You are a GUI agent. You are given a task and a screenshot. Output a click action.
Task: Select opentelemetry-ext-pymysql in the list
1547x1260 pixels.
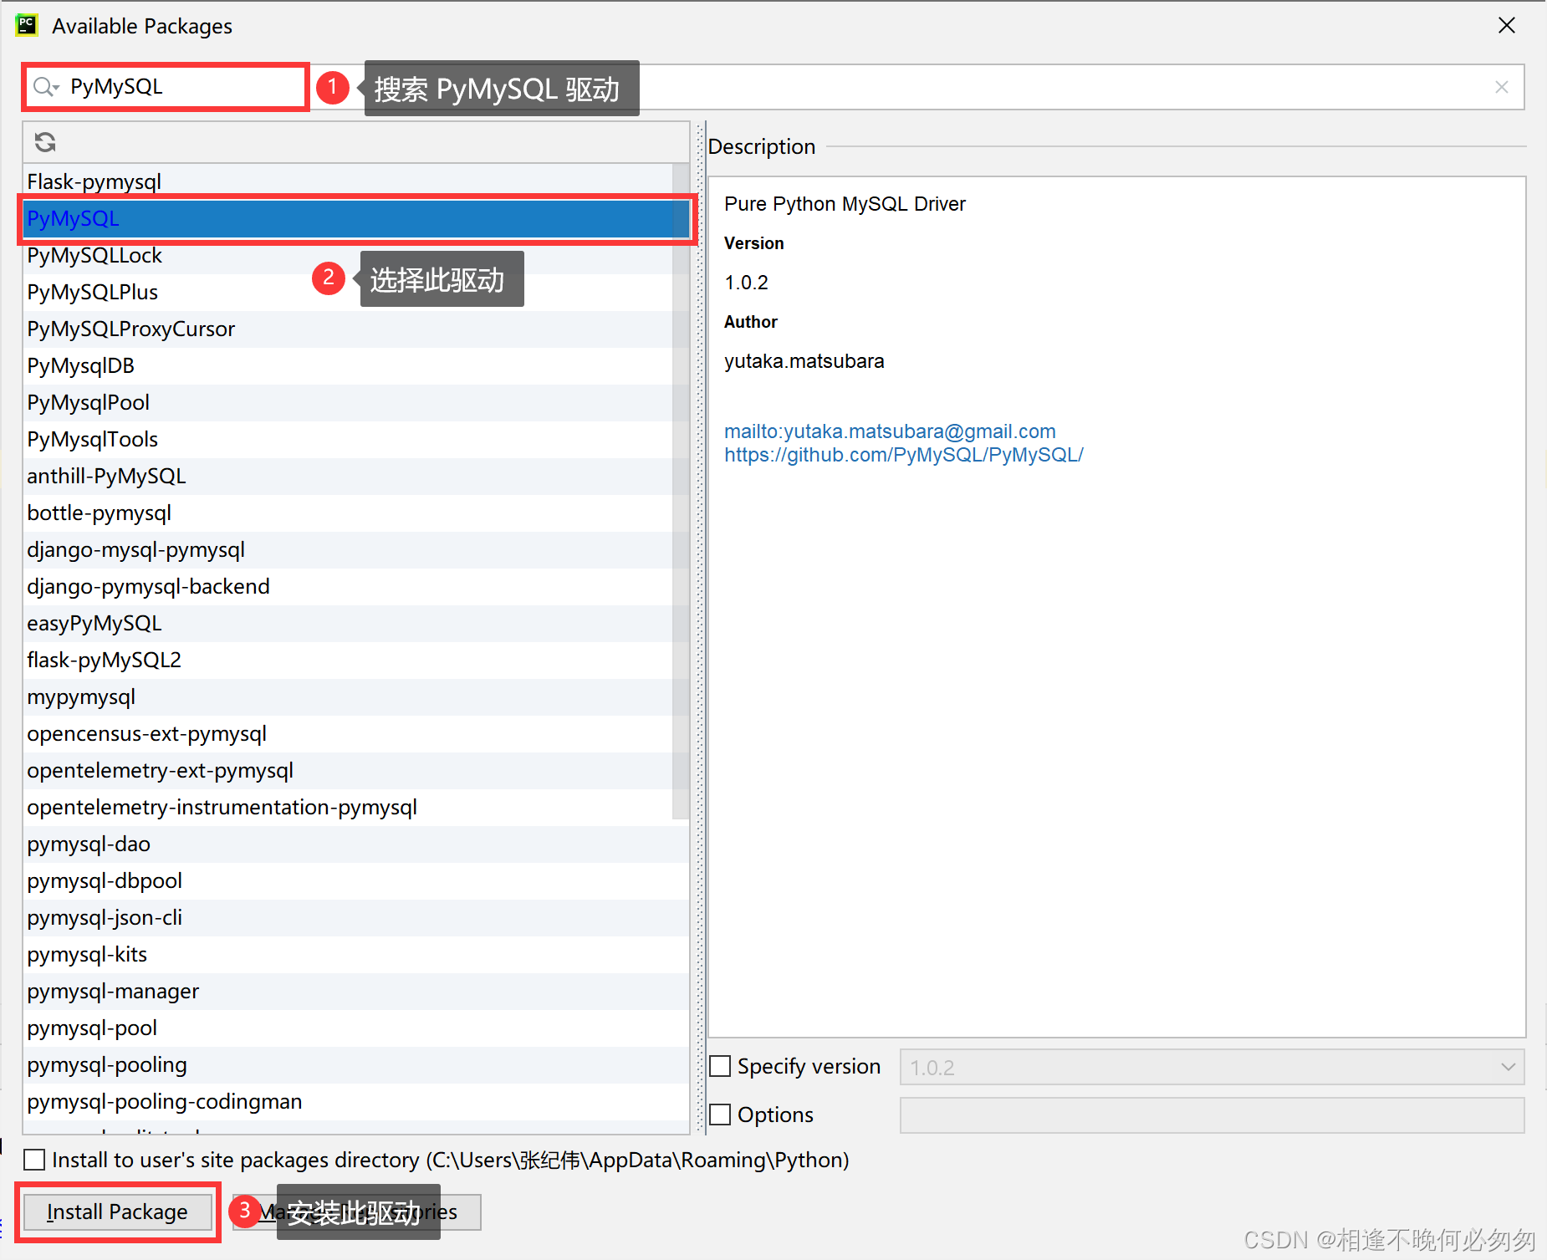(348, 770)
